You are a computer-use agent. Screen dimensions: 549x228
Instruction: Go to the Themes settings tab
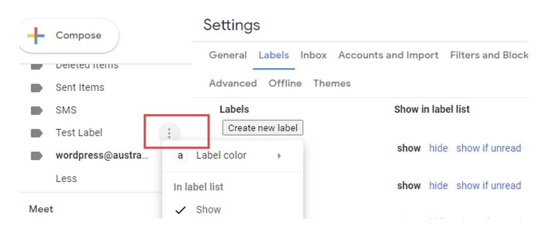coord(332,83)
